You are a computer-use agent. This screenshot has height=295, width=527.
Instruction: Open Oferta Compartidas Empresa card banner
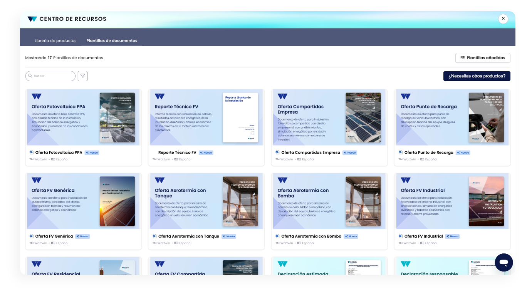(x=329, y=117)
